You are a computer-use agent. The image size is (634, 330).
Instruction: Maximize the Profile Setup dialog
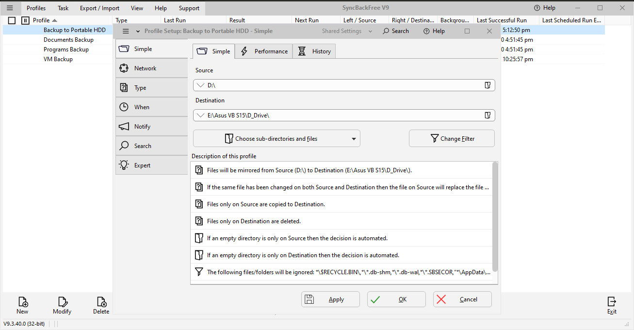(467, 31)
